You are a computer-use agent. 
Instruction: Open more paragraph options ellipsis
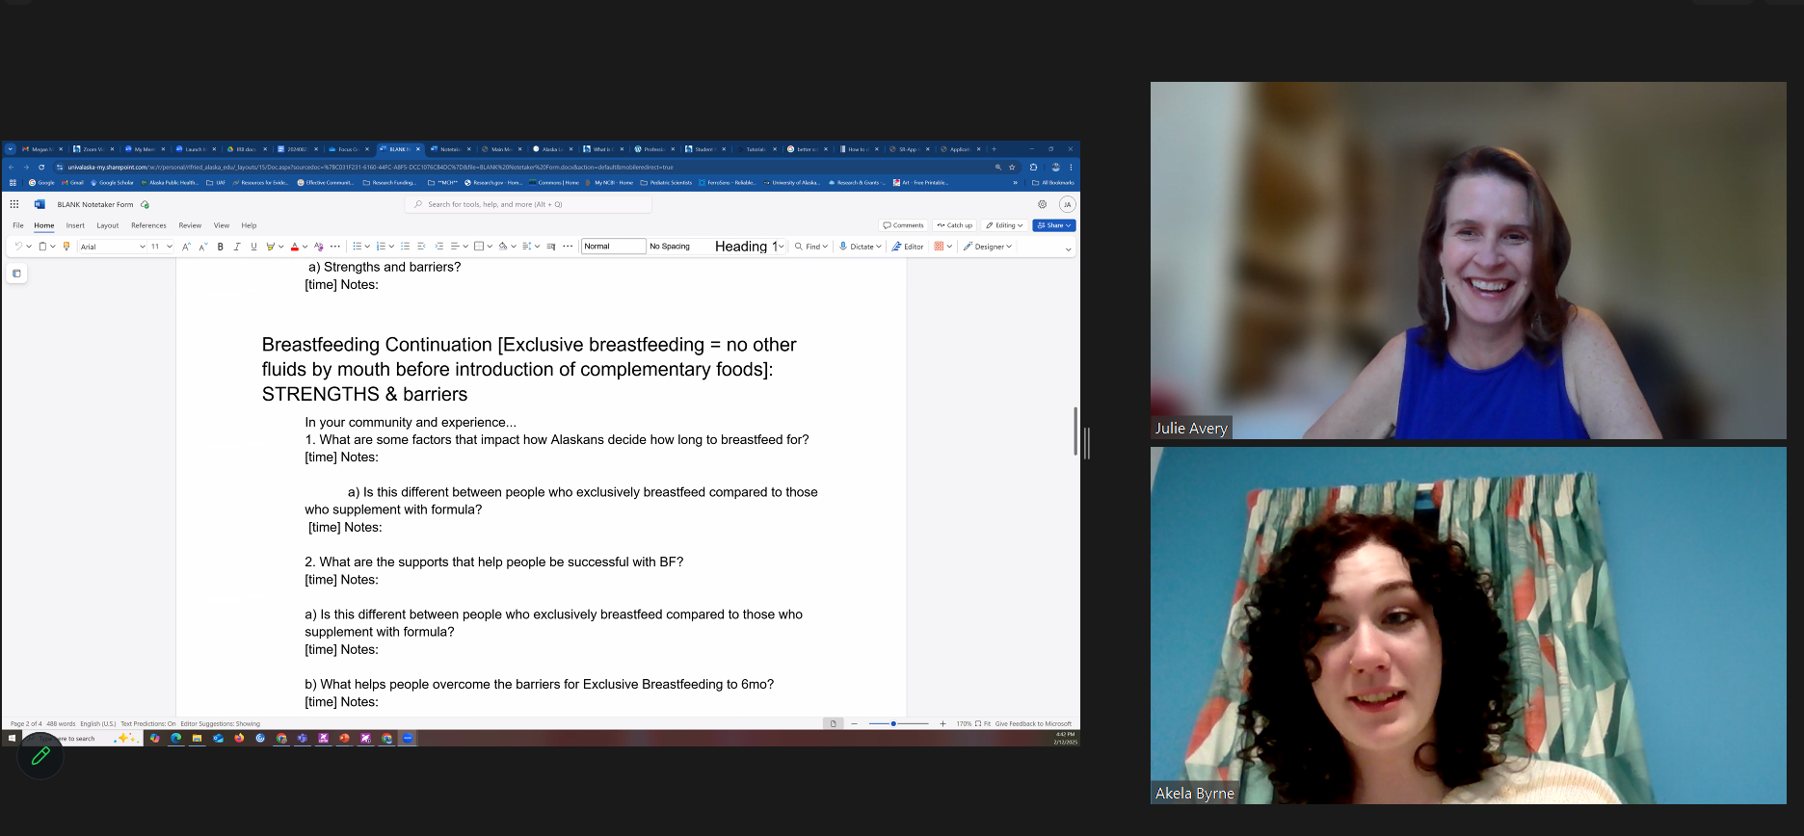[x=568, y=247]
